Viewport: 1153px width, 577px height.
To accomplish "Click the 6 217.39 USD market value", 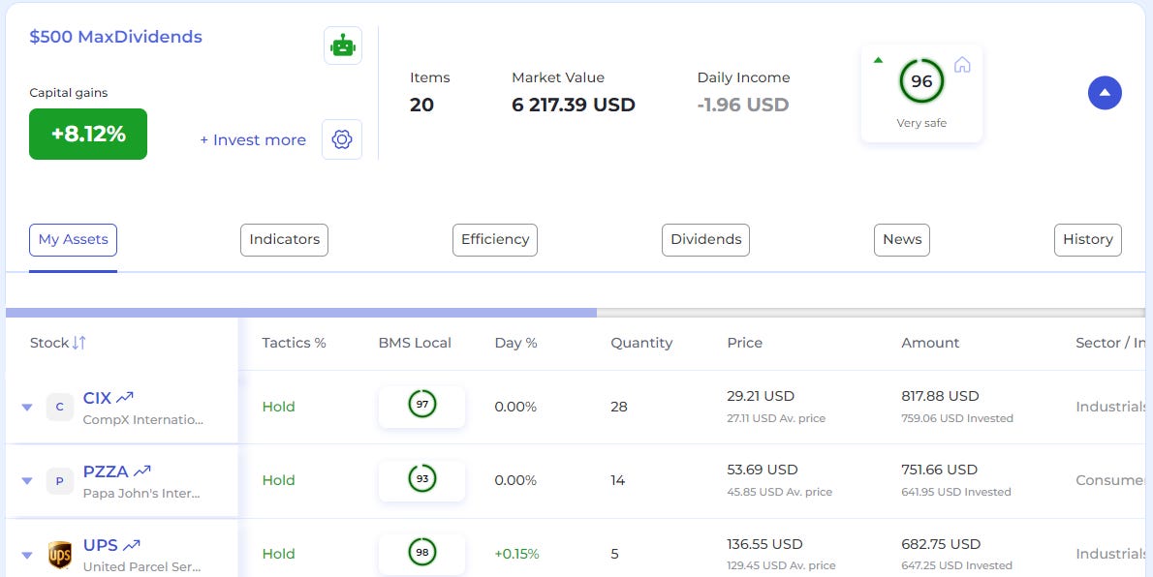I will (574, 106).
